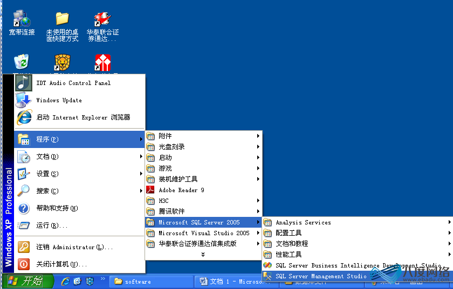This screenshot has width=453, height=289.
Task: Choose 注销 Administrator log off
Action: pyautogui.click(x=80, y=247)
